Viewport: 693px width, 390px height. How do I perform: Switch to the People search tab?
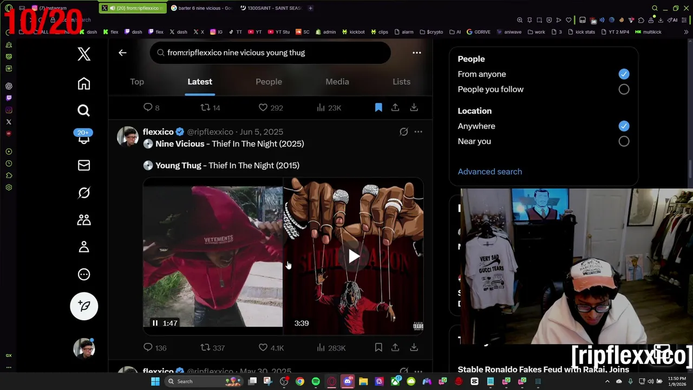coord(269,82)
